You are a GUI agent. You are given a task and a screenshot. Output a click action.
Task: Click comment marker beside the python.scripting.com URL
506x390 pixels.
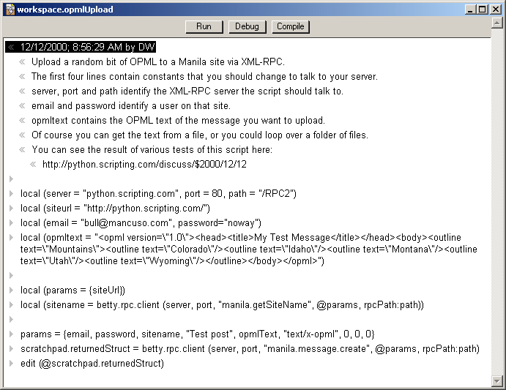tap(33, 165)
